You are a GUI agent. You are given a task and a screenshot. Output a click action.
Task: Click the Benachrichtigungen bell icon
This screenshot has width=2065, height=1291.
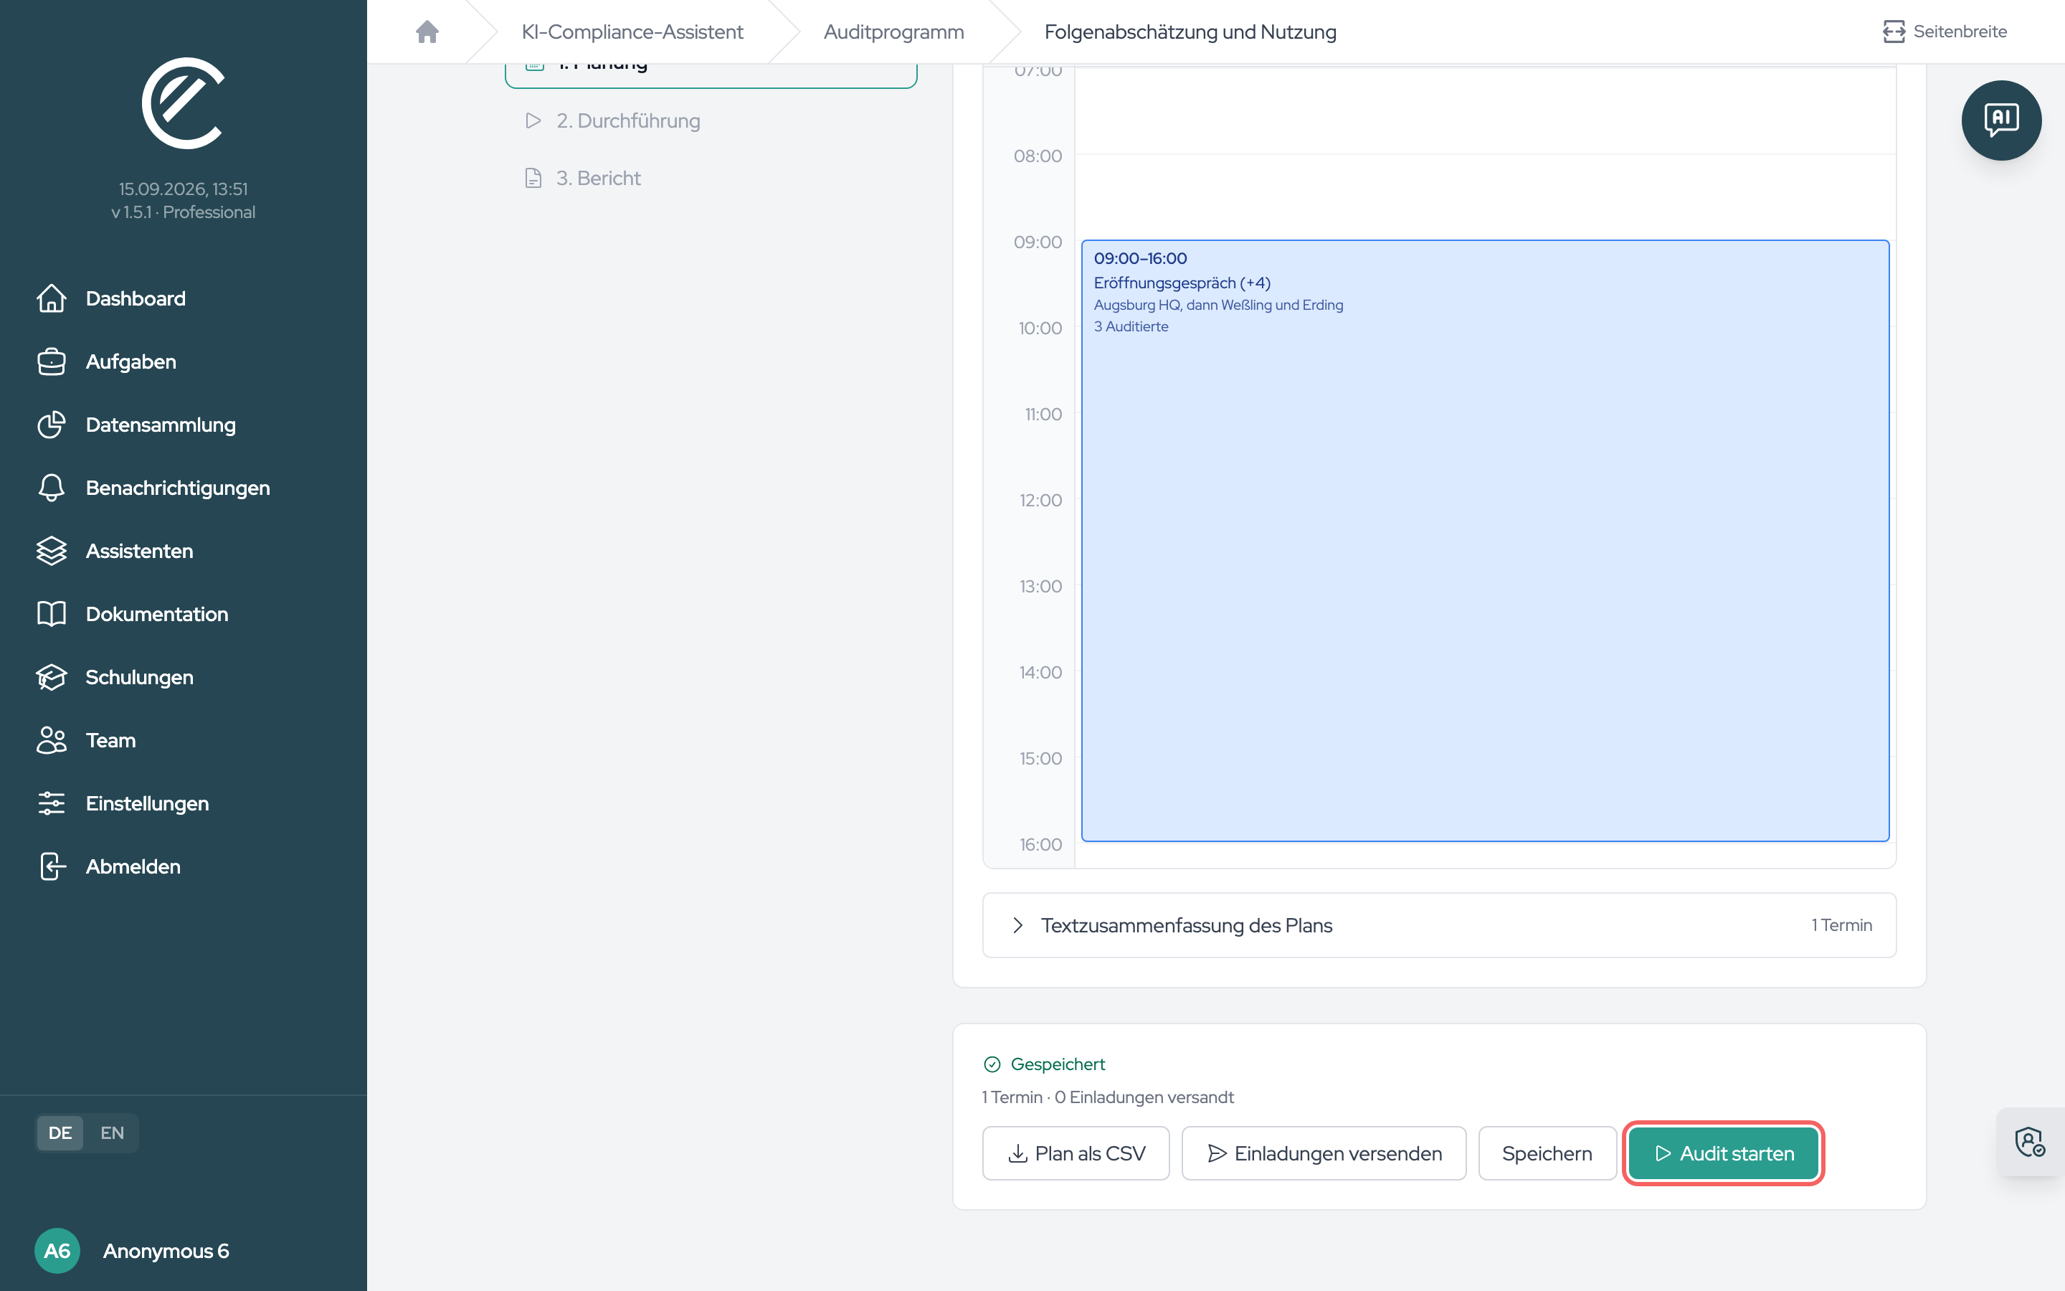click(x=51, y=488)
